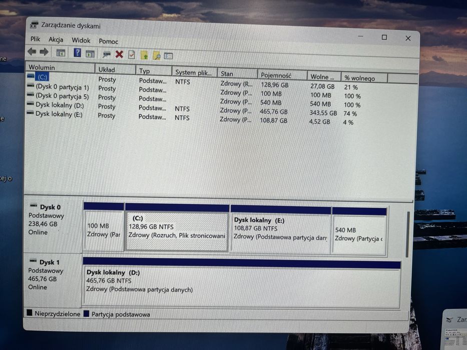Click the Dysk 0 Podstawowy 238,46 GB label
This screenshot has height=350, width=467.
click(x=53, y=224)
